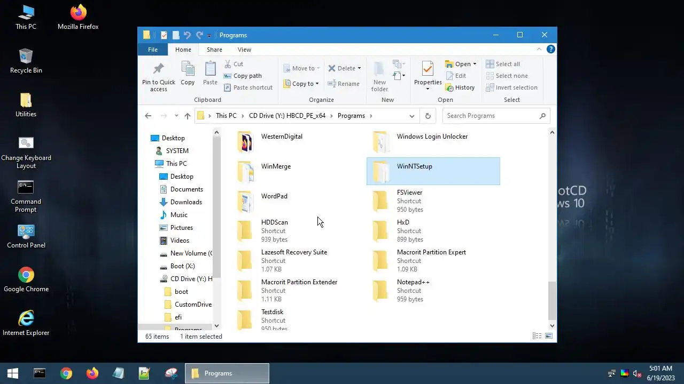Click Programs button on the taskbar
This screenshot has height=384, width=684.
point(227,373)
